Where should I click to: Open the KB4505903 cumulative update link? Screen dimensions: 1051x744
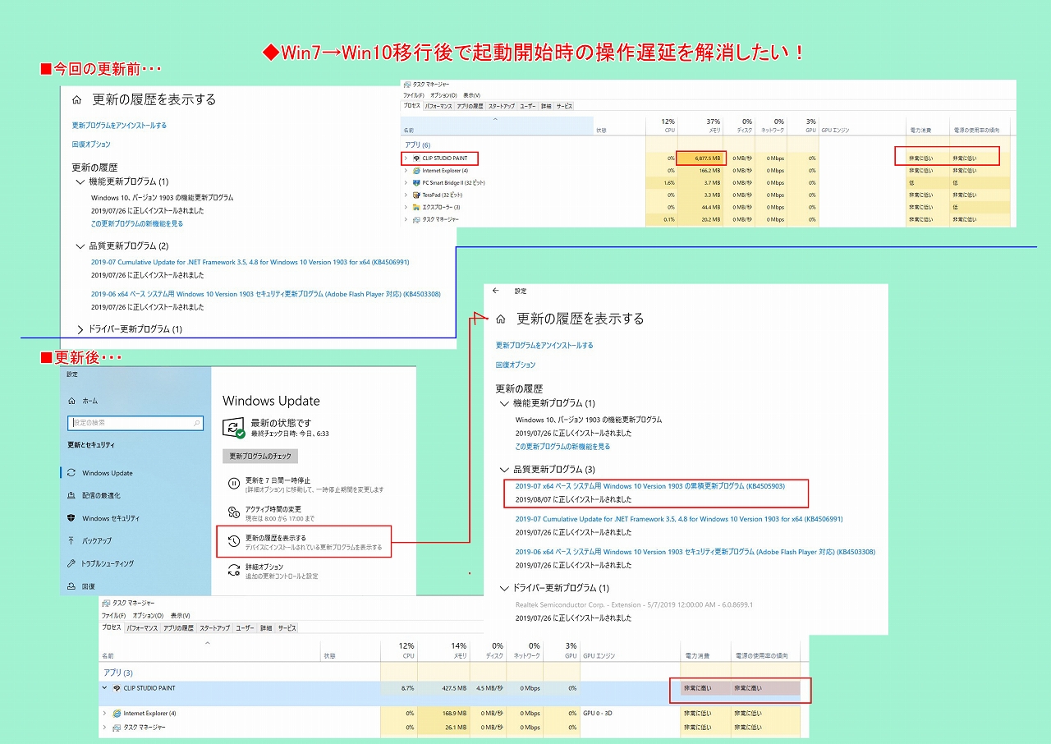click(649, 486)
